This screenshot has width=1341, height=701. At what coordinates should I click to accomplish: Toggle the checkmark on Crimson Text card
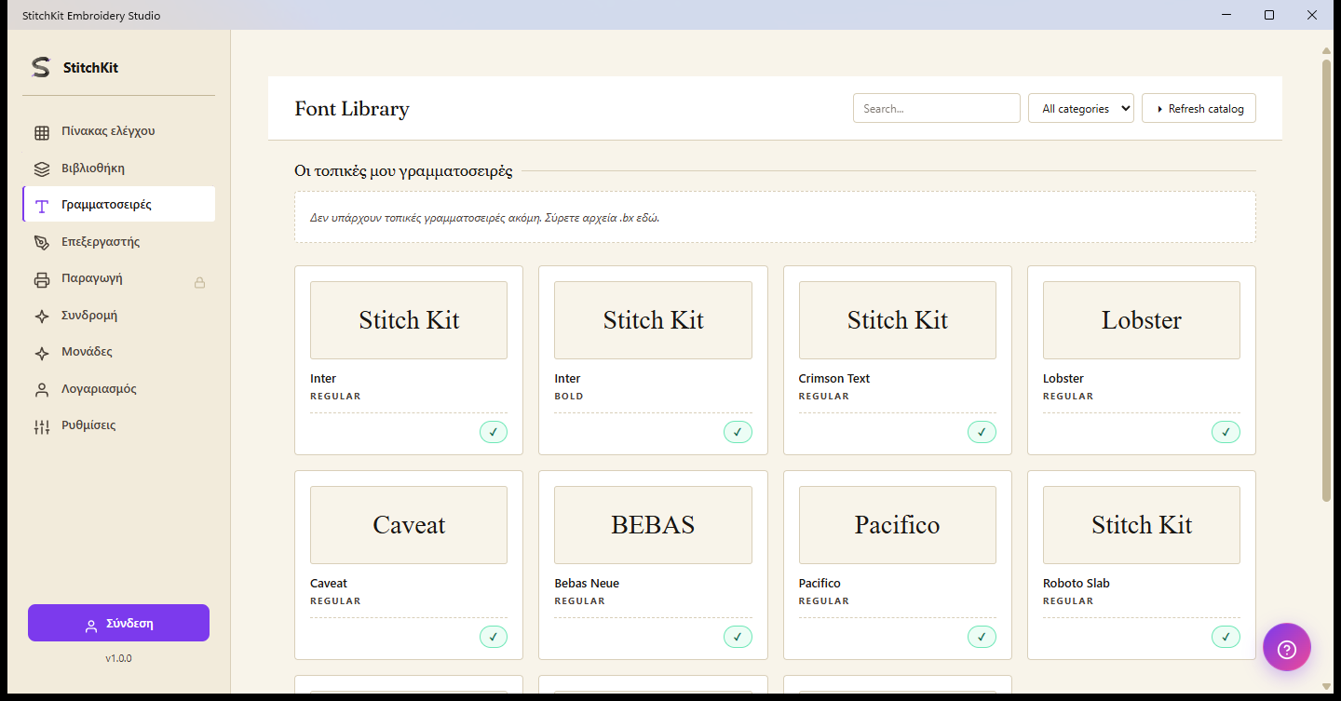click(x=982, y=432)
